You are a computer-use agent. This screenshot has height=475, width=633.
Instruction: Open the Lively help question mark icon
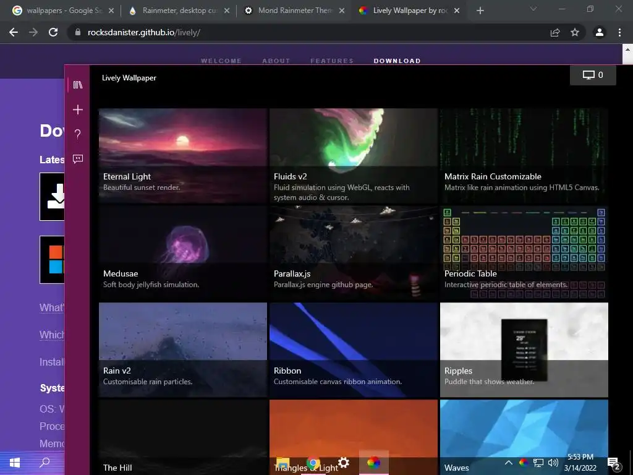pyautogui.click(x=77, y=134)
